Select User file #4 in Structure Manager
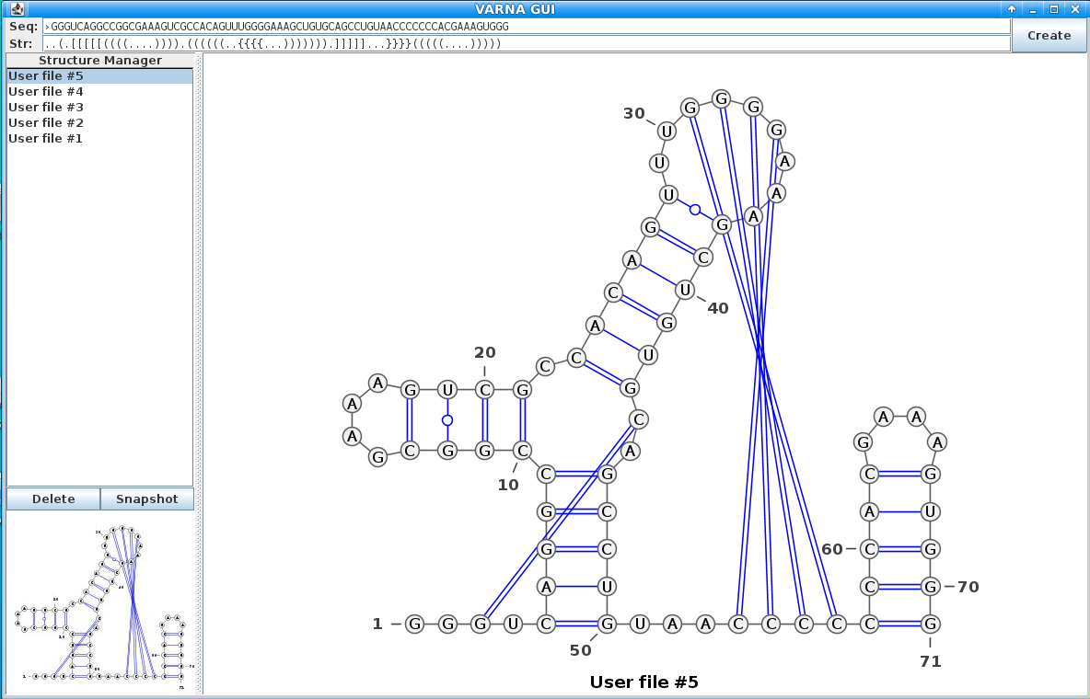The image size is (1090, 699). (x=46, y=92)
